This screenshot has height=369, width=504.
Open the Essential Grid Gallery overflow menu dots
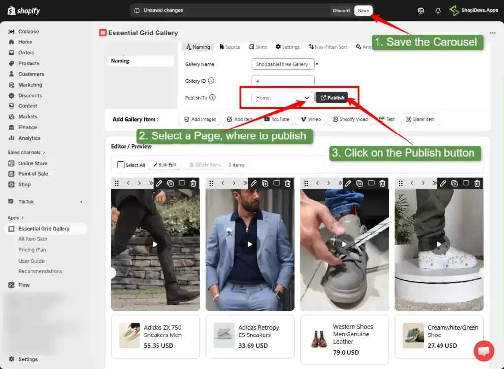pos(492,32)
